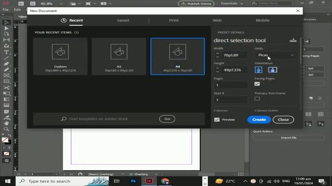Open Chrome from the taskbar
This screenshot has width=332, height=186.
(165, 181)
